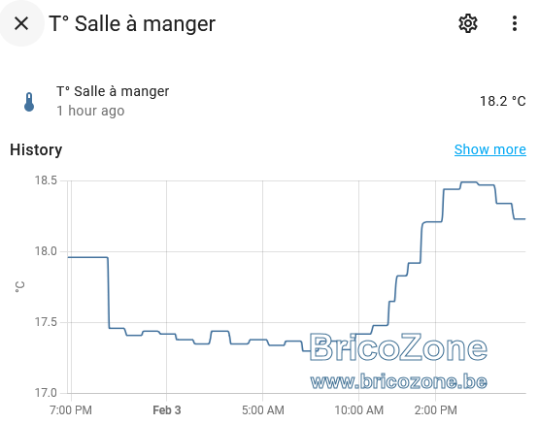Screen dimensions: 539x424
Task: Click the 5:00 AM axis label
Action: coord(263,409)
